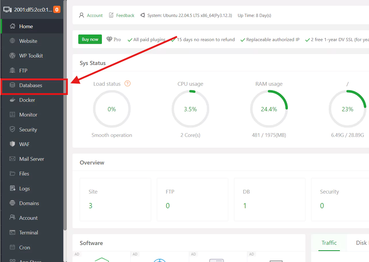Click the Security count 0
Viewport: 369px width, 262px height.
[322, 206]
